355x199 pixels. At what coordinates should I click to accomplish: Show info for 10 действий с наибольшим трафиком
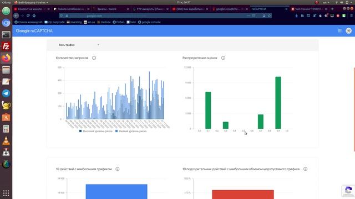118,169
